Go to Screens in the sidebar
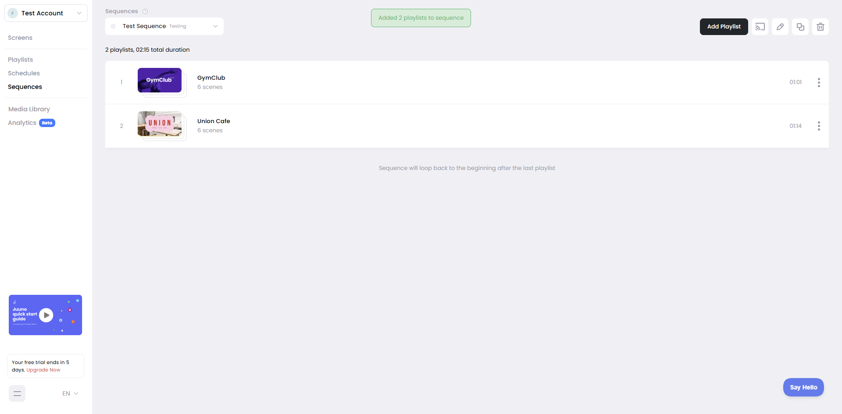The image size is (842, 414). pos(20,38)
